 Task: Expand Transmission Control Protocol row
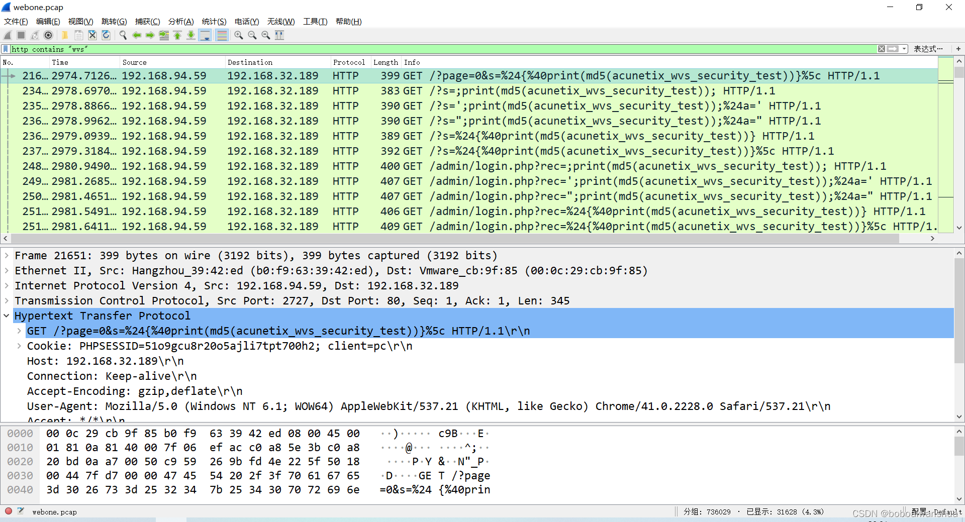tap(7, 300)
